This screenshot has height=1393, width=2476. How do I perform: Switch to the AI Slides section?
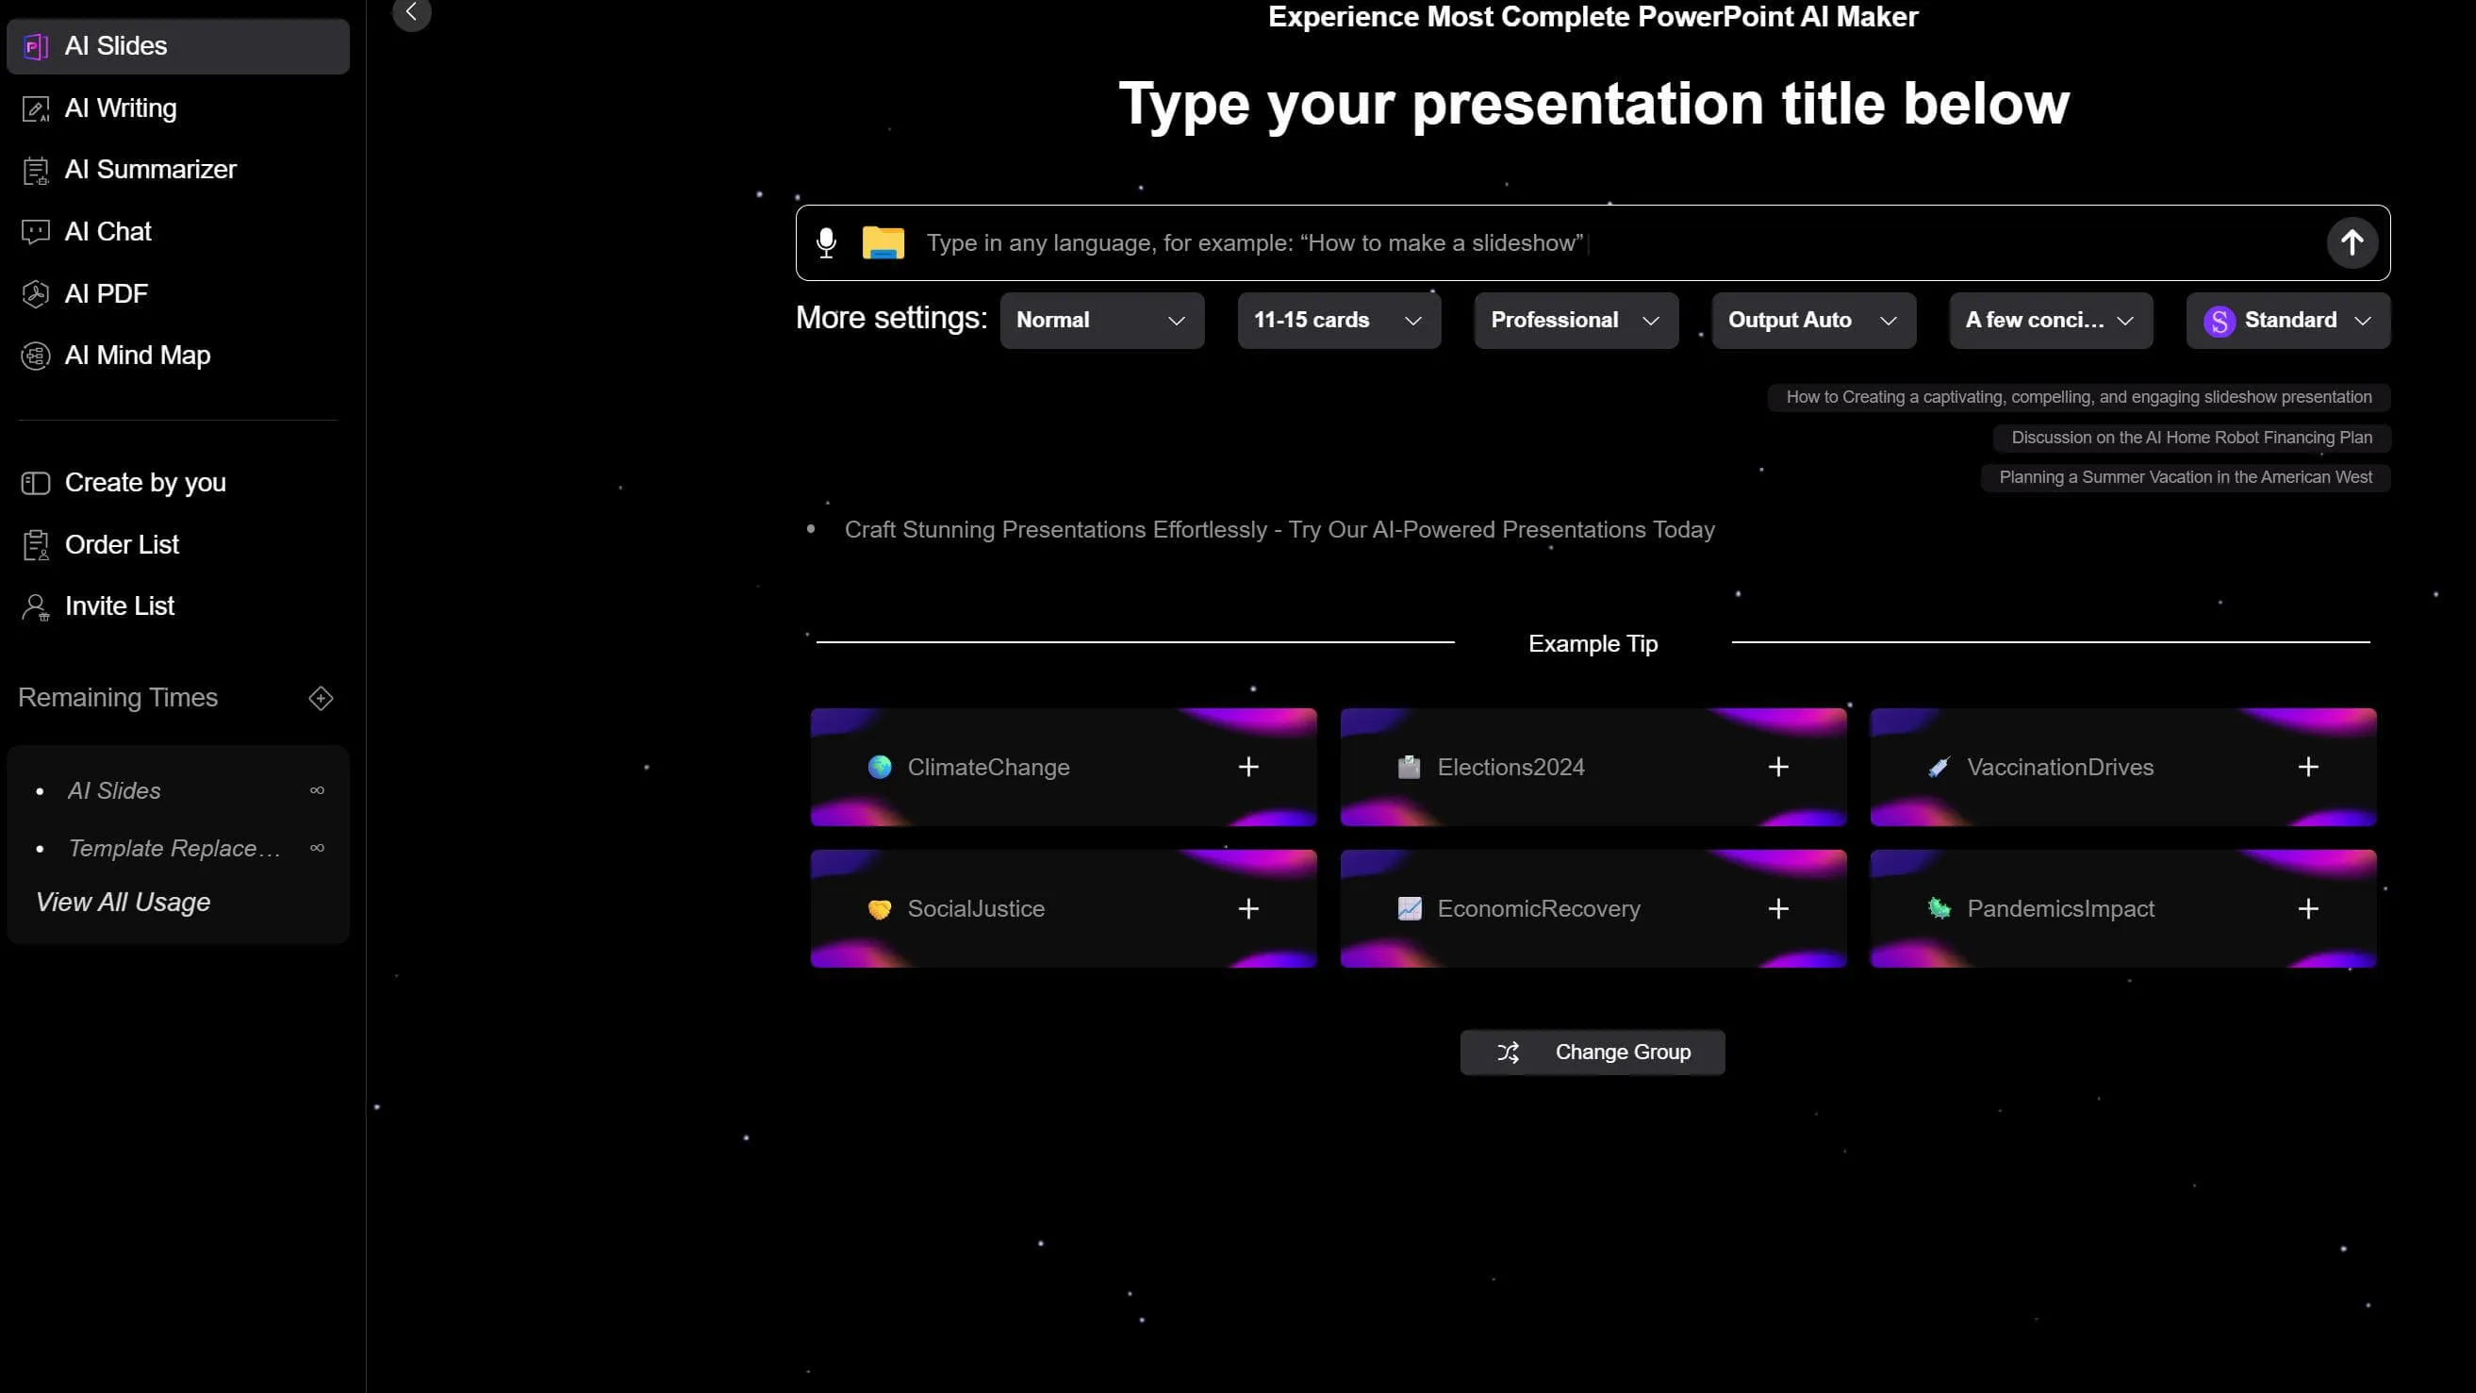(x=115, y=45)
